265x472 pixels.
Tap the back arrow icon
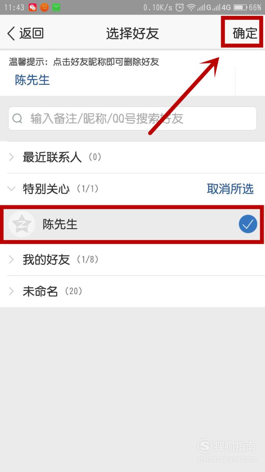11,33
